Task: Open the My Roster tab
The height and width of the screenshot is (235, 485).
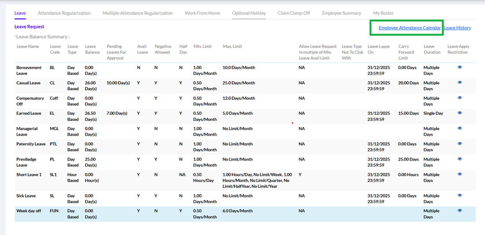Action: click(x=383, y=13)
